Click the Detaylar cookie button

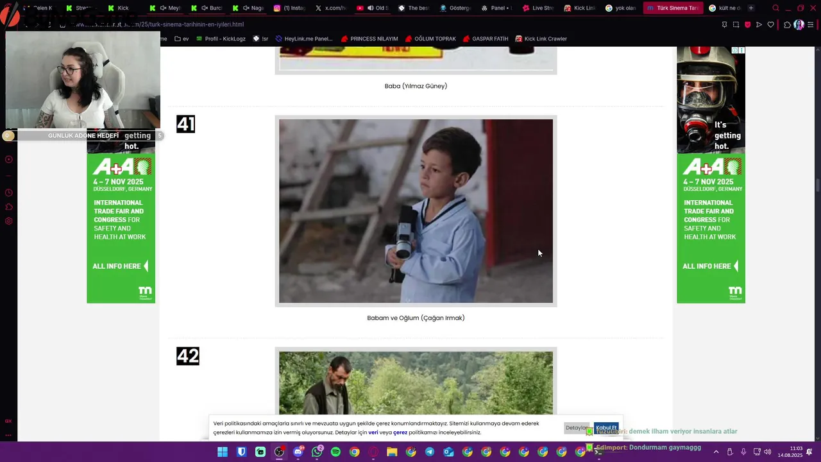[577, 428]
